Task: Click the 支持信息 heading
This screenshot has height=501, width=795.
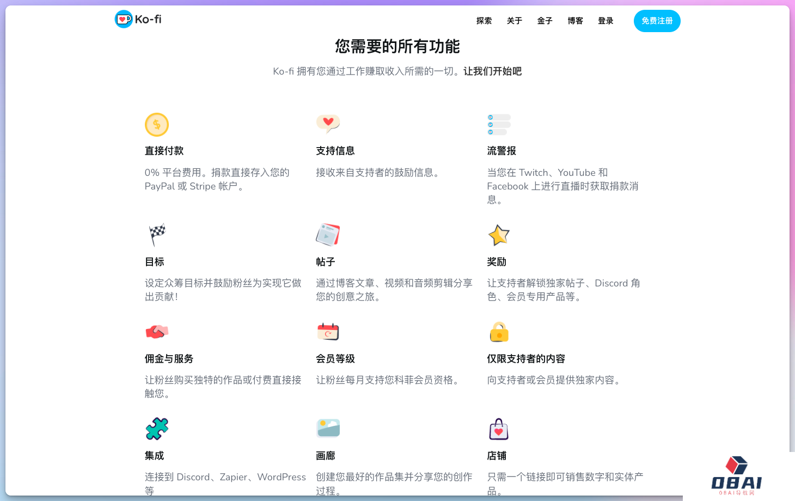Action: click(335, 151)
